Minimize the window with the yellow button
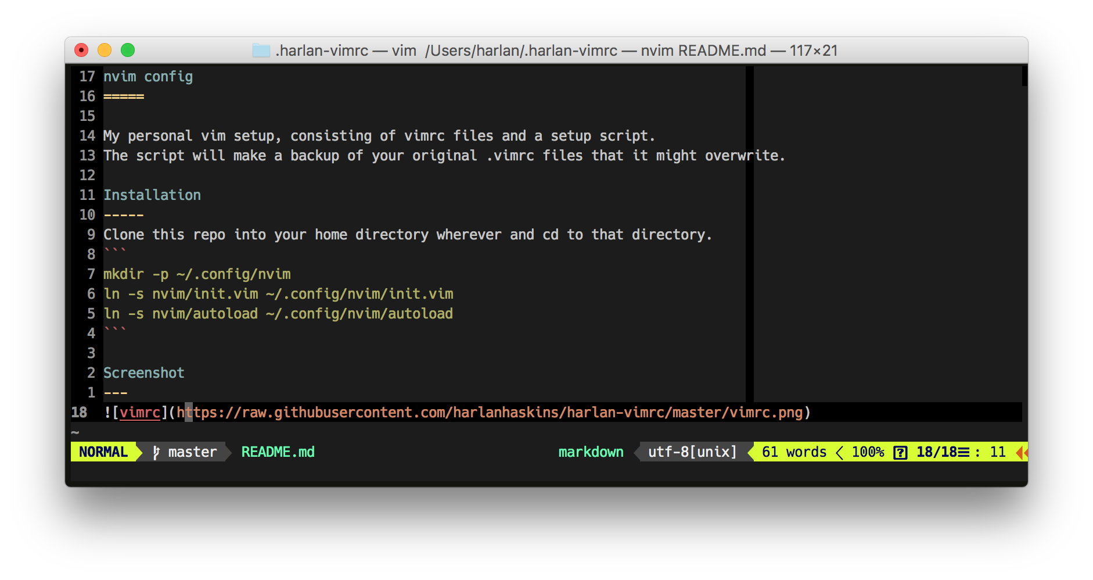Screen dimensions: 1093x580 (x=105, y=50)
